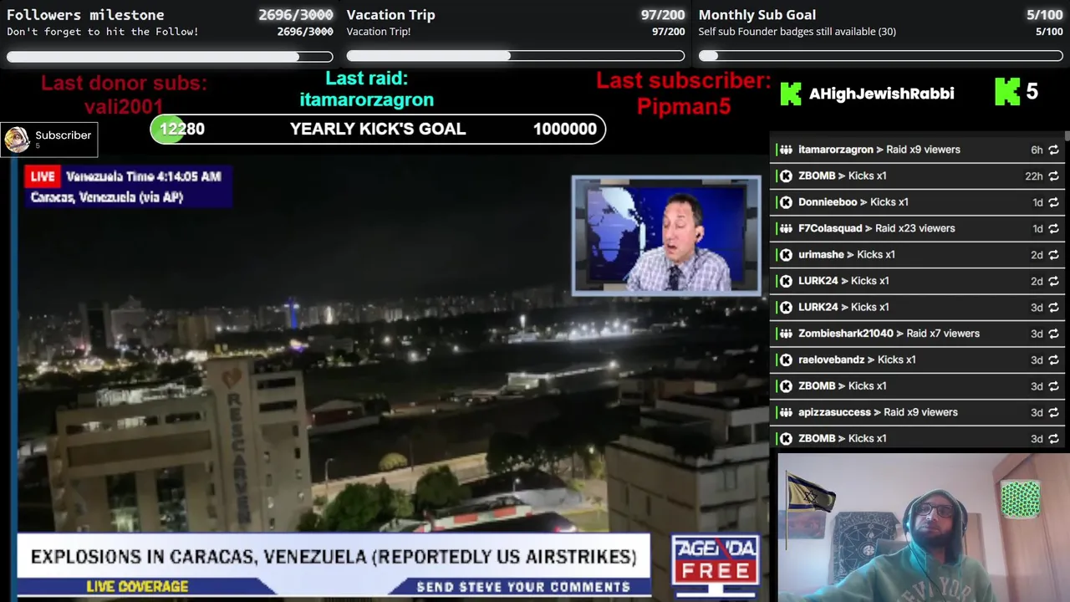
Task: Click the '12280' yearly goal count
Action: 181,129
